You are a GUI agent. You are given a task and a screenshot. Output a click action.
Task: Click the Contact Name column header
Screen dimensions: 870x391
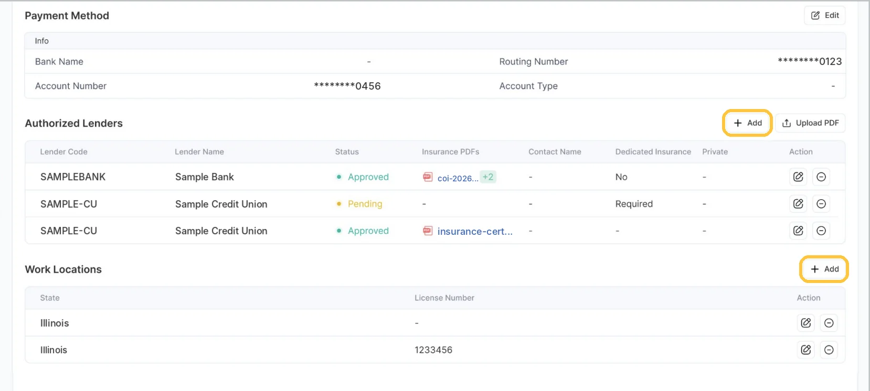[555, 151]
